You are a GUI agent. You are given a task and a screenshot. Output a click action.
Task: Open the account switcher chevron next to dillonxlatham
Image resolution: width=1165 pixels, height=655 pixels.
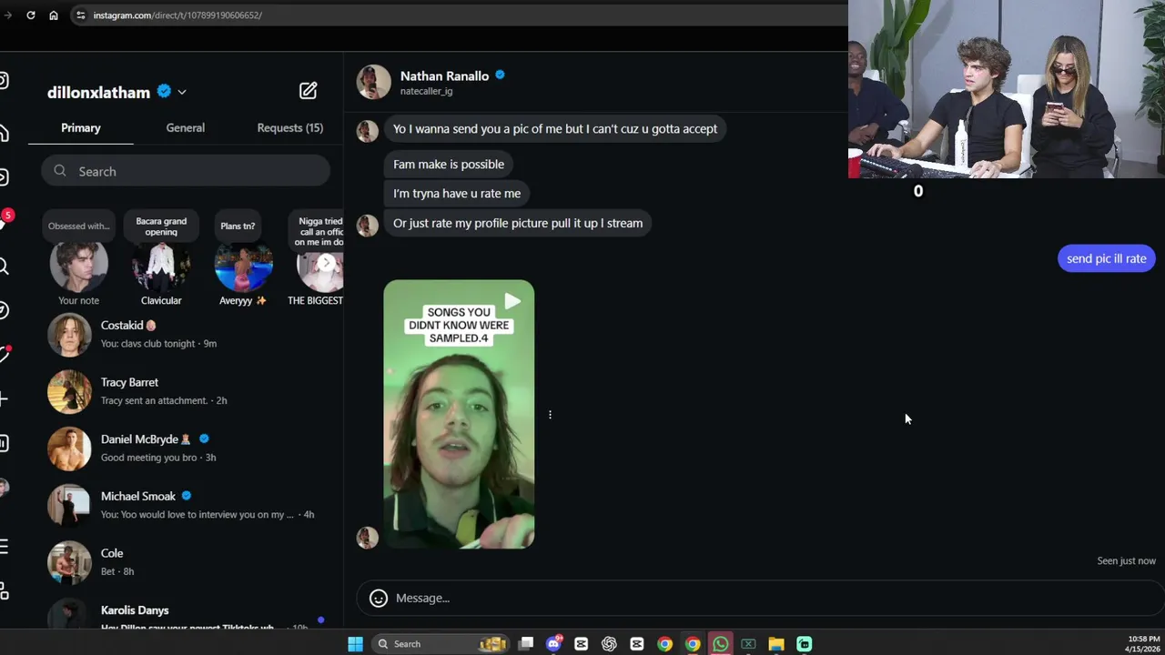(x=182, y=92)
